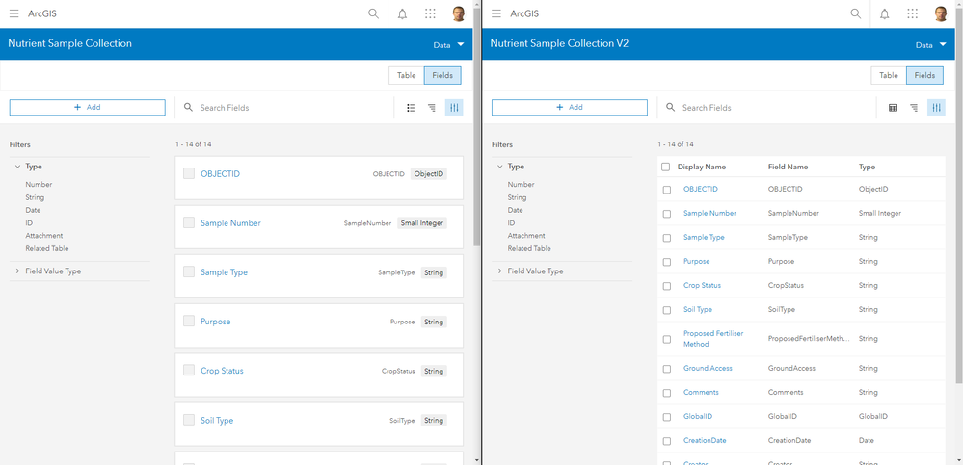Tick the Crop Status checkbox in the V2 list
963x465 pixels.
point(667,286)
